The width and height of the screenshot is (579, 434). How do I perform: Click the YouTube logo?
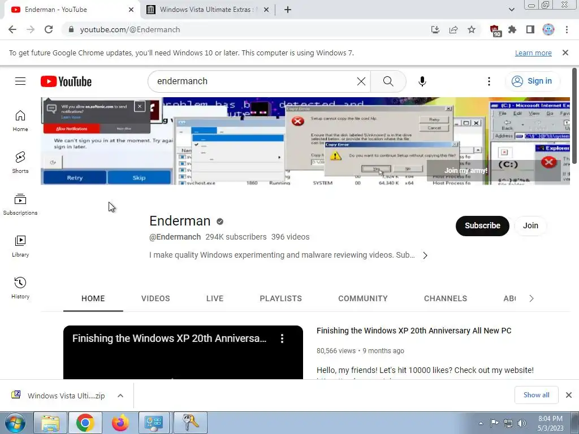click(66, 81)
